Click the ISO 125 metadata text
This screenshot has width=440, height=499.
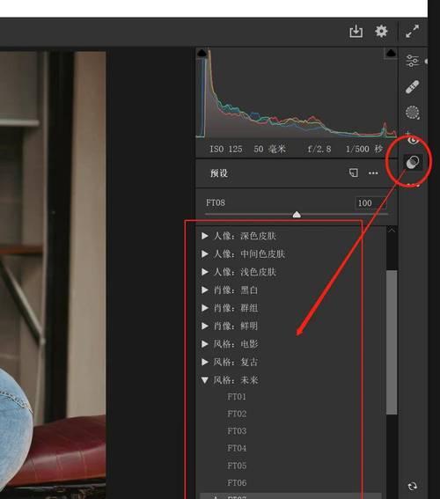pos(226,149)
